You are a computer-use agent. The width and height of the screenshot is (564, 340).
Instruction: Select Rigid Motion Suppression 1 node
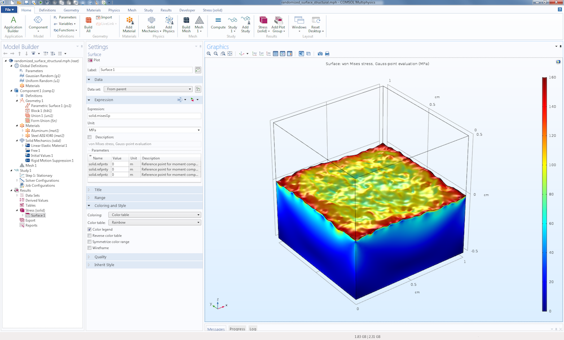[x=49, y=160]
